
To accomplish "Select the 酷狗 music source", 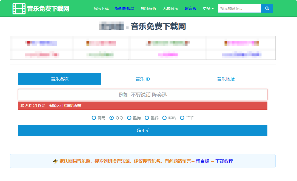I will tap(129, 118).
